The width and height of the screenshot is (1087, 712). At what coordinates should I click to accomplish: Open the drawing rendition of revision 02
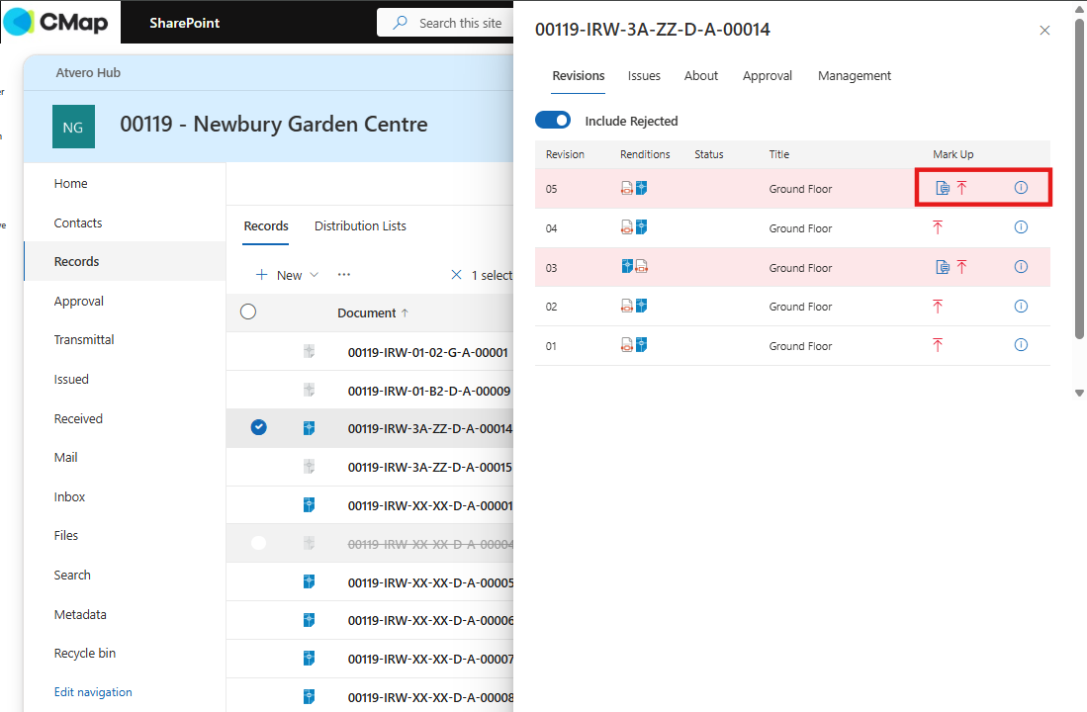641,306
